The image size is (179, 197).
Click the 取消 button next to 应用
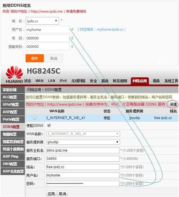63,194
